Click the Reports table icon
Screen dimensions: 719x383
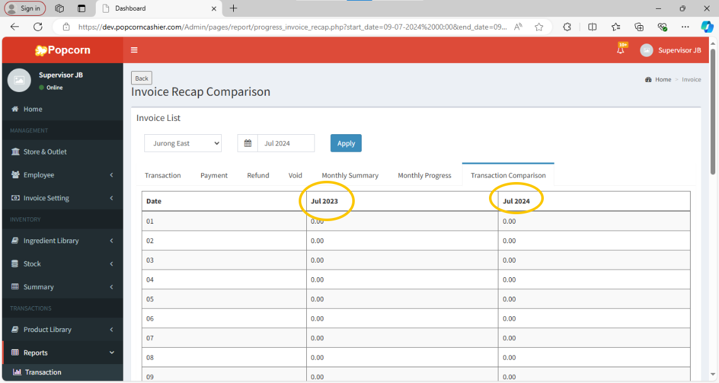click(x=15, y=352)
